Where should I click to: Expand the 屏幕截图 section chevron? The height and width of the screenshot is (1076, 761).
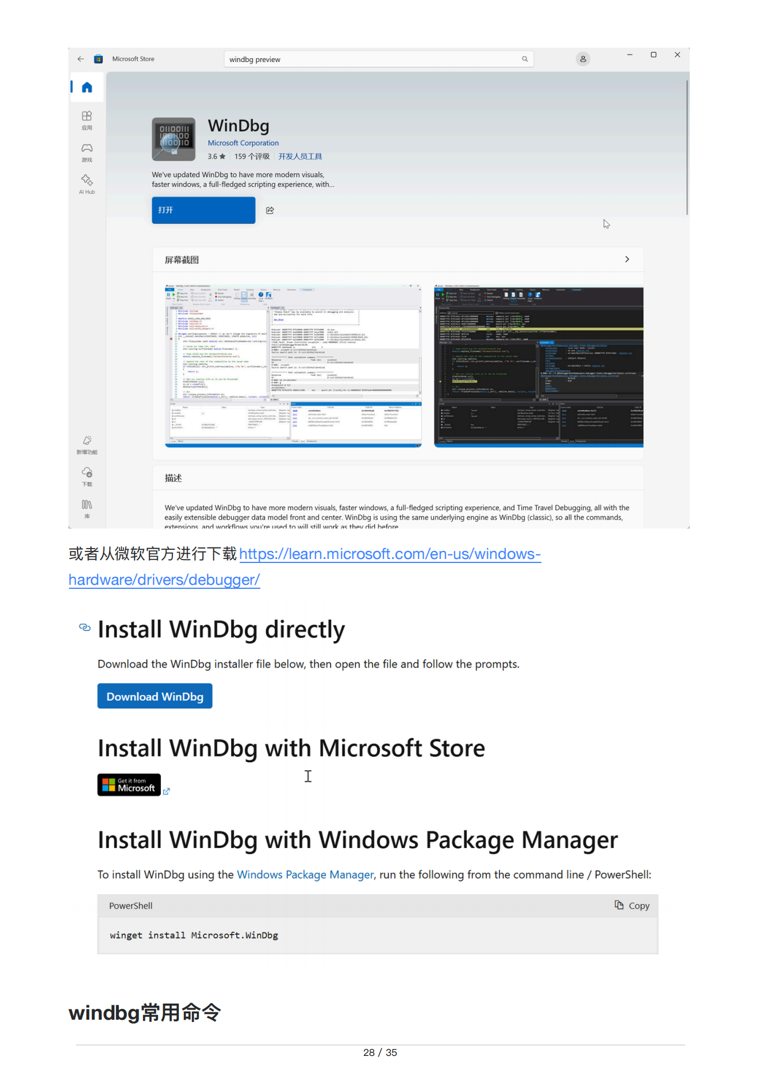pos(627,260)
